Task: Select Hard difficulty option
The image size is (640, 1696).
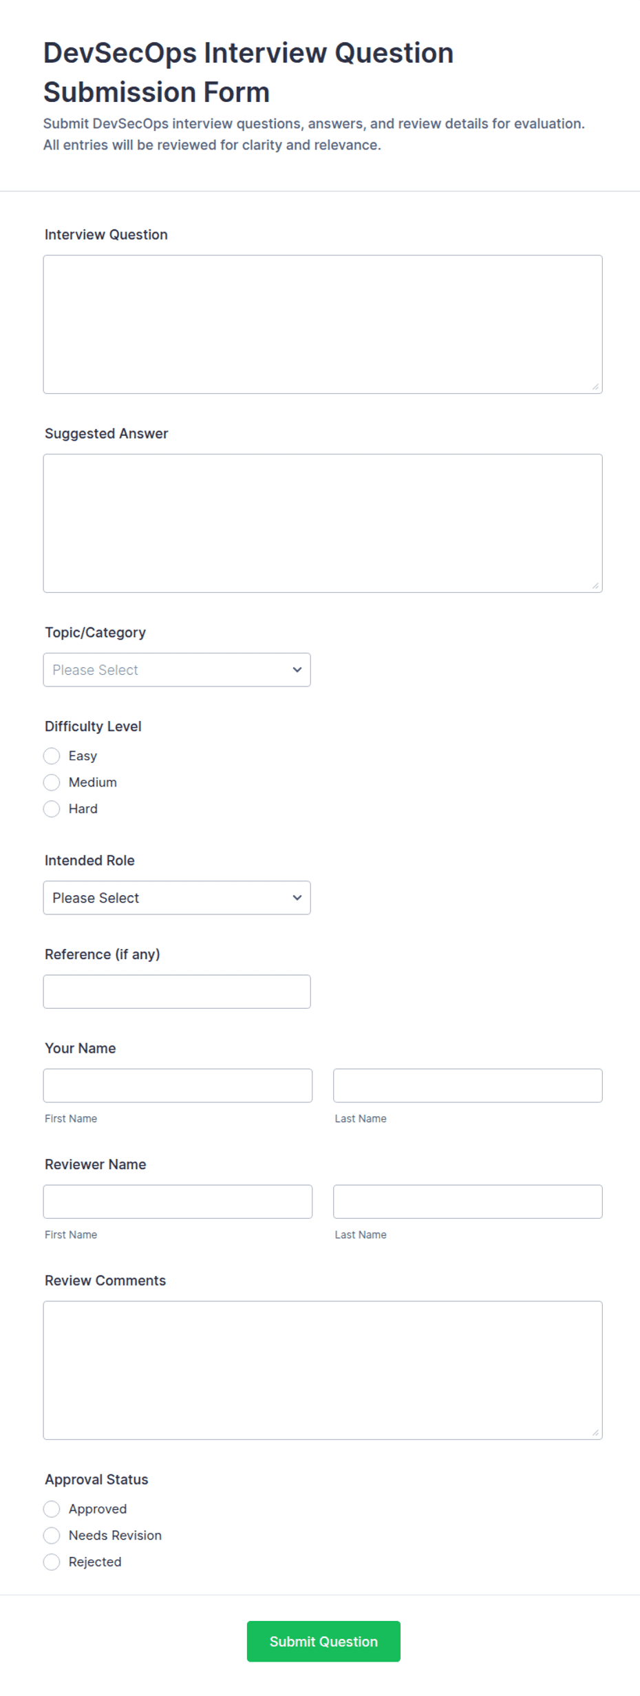Action: pyautogui.click(x=52, y=809)
